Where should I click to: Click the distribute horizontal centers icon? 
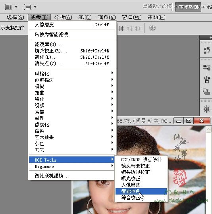coord(129,29)
